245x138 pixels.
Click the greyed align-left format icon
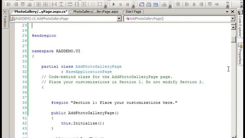click(187, 4)
